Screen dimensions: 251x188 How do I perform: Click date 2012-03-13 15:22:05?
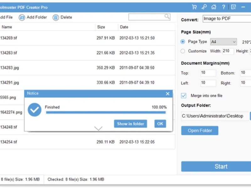(137, 142)
